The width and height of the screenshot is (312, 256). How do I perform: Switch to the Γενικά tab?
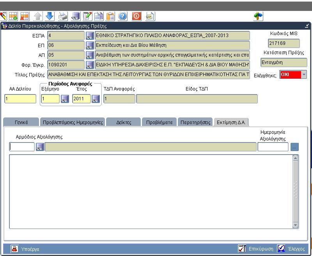(21, 122)
